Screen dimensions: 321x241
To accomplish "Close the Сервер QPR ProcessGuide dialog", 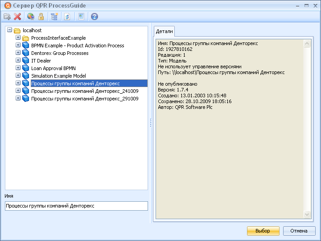I will [316, 5].
